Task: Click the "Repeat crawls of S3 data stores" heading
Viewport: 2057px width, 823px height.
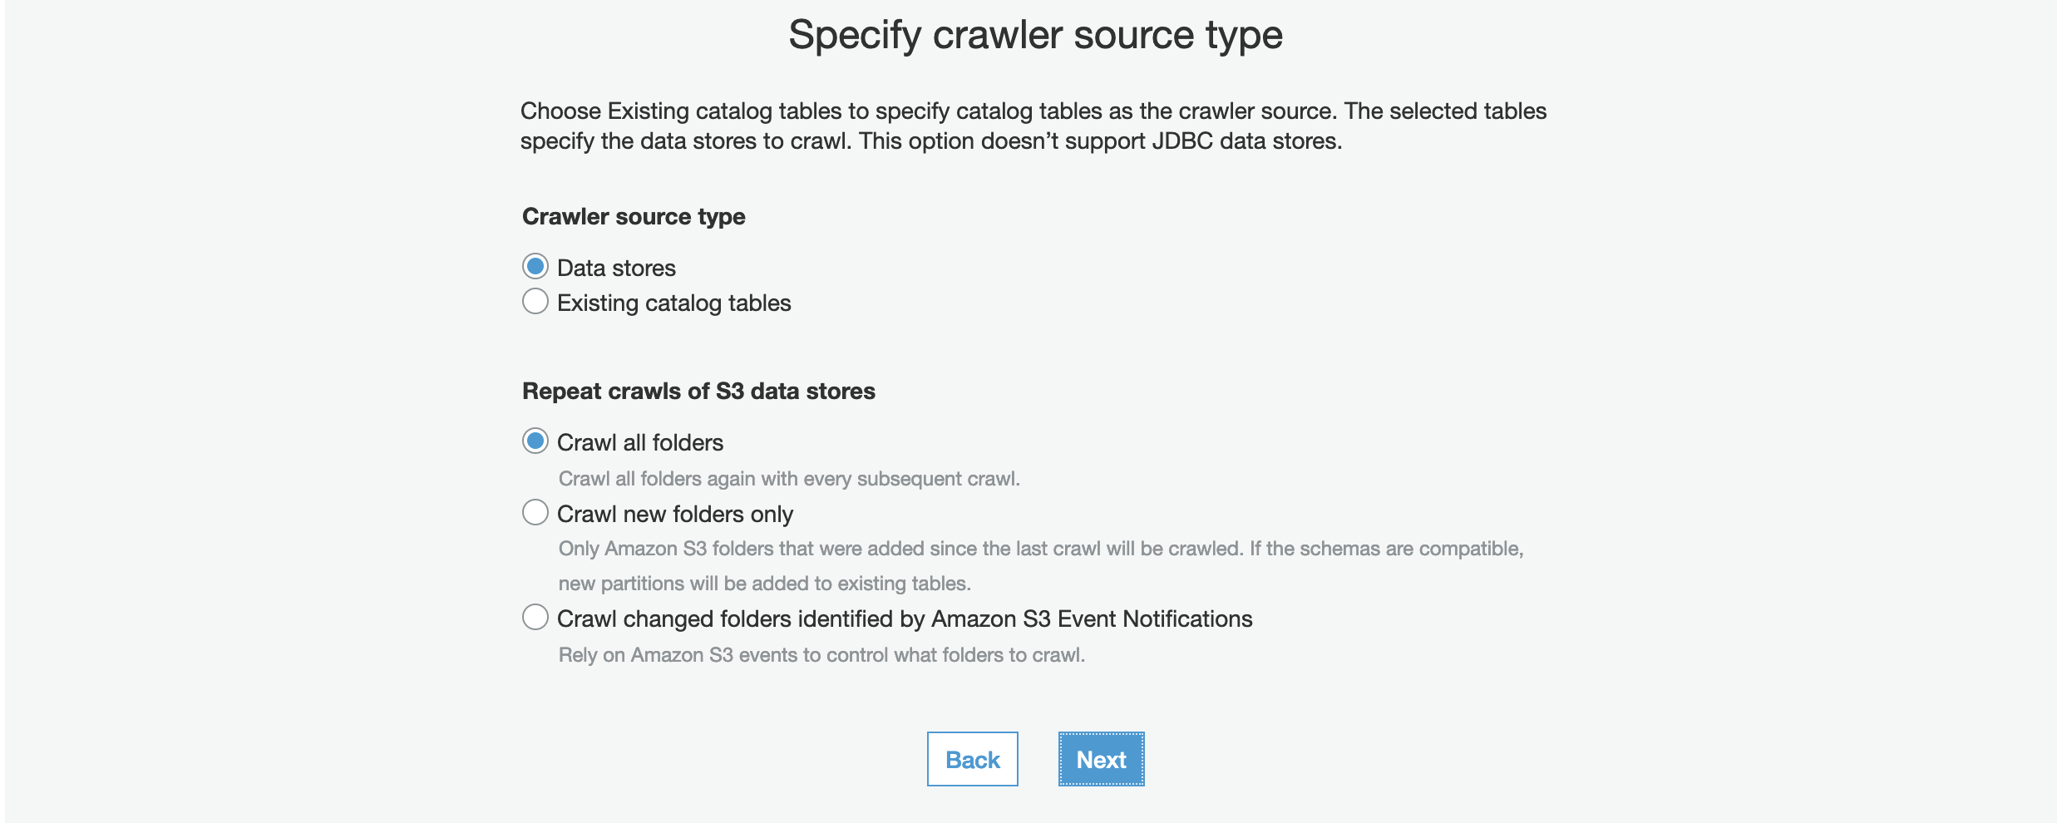Action: coord(698,391)
